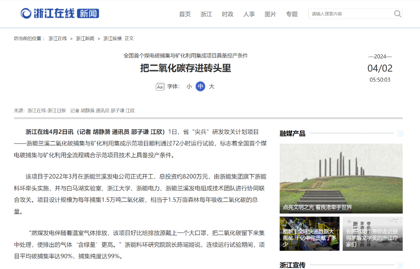420x269 pixels.
Task: Open the 时政 navigation item
Action: 227,14
